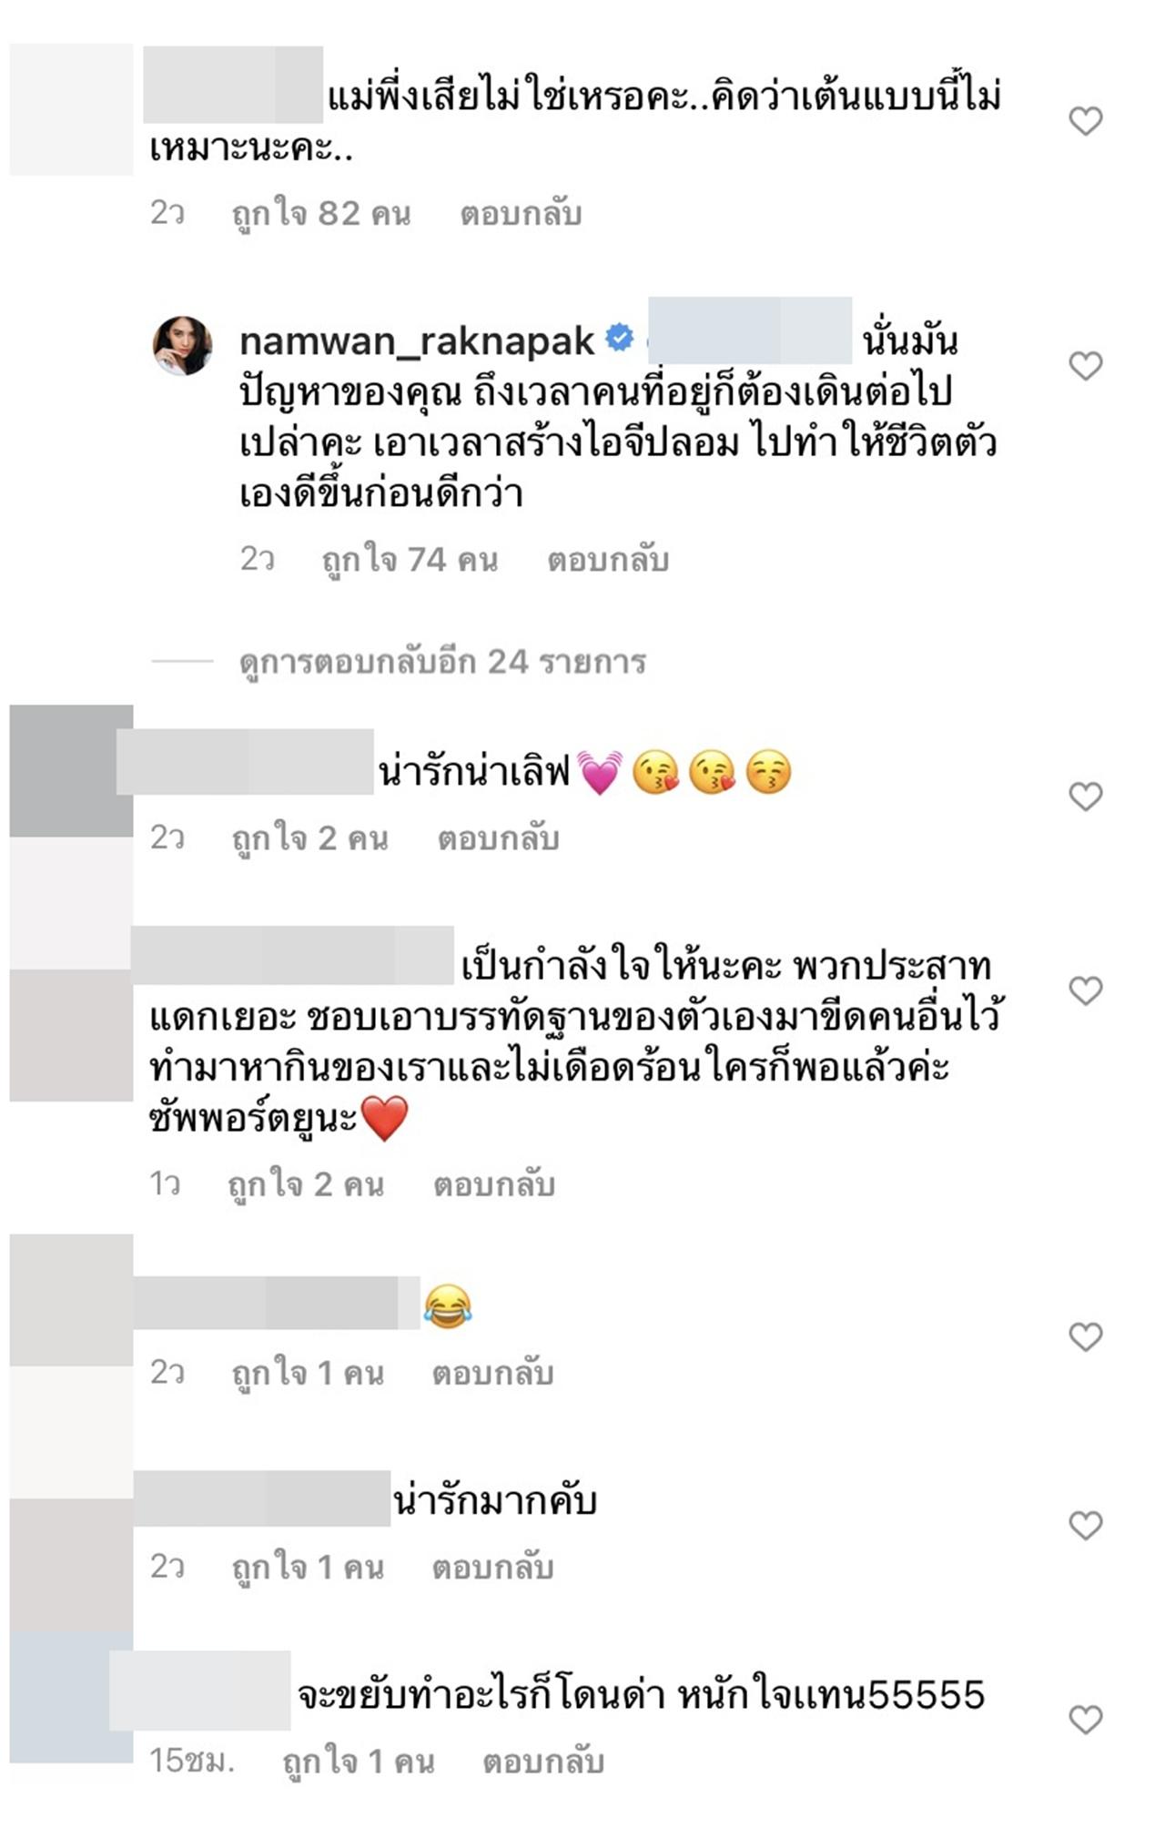The width and height of the screenshot is (1165, 1838).
Task: Like the น่ารักมากคับ comment
Action: click(1085, 1524)
